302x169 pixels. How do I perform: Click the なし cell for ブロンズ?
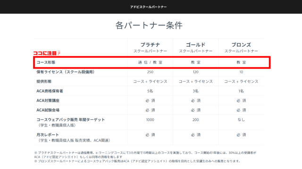click(241, 120)
